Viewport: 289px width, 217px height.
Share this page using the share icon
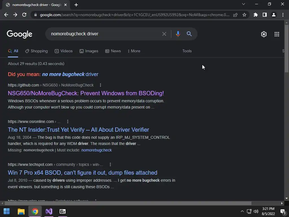point(235,15)
